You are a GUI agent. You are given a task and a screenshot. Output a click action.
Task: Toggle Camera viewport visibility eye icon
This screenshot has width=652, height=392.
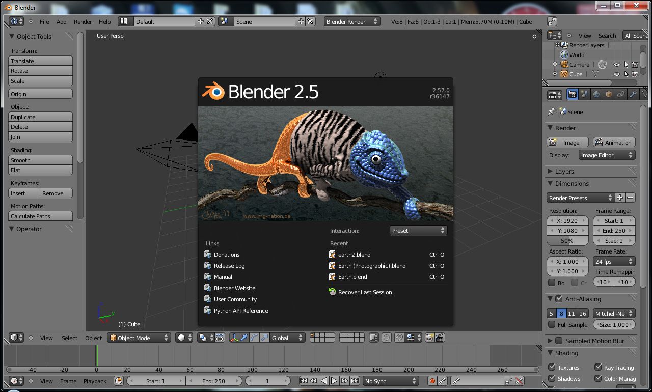616,65
